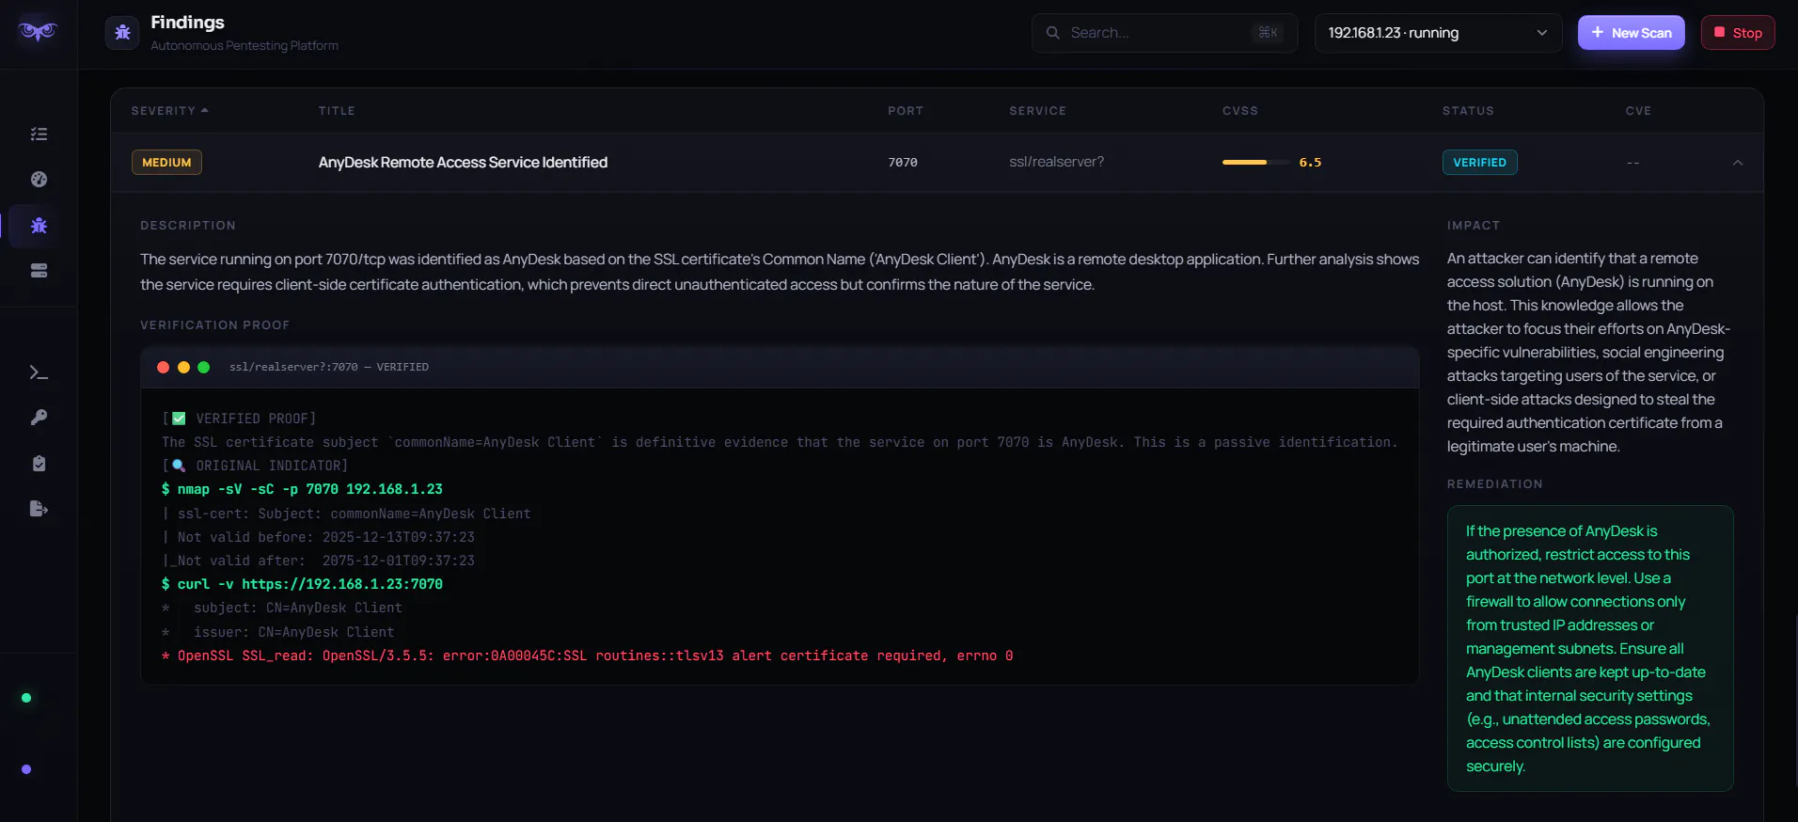Viewport: 1798px width, 822px height.
Task: Stop the running scan
Action: [x=1738, y=33]
